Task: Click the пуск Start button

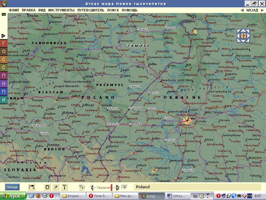Action: pos(13,196)
